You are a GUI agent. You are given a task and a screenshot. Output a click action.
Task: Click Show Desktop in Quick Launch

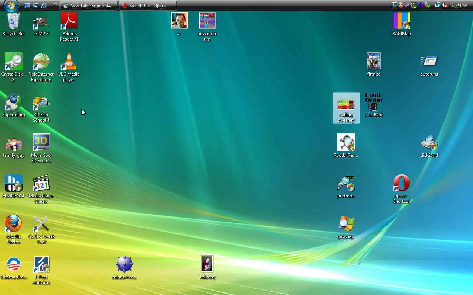click(27, 6)
